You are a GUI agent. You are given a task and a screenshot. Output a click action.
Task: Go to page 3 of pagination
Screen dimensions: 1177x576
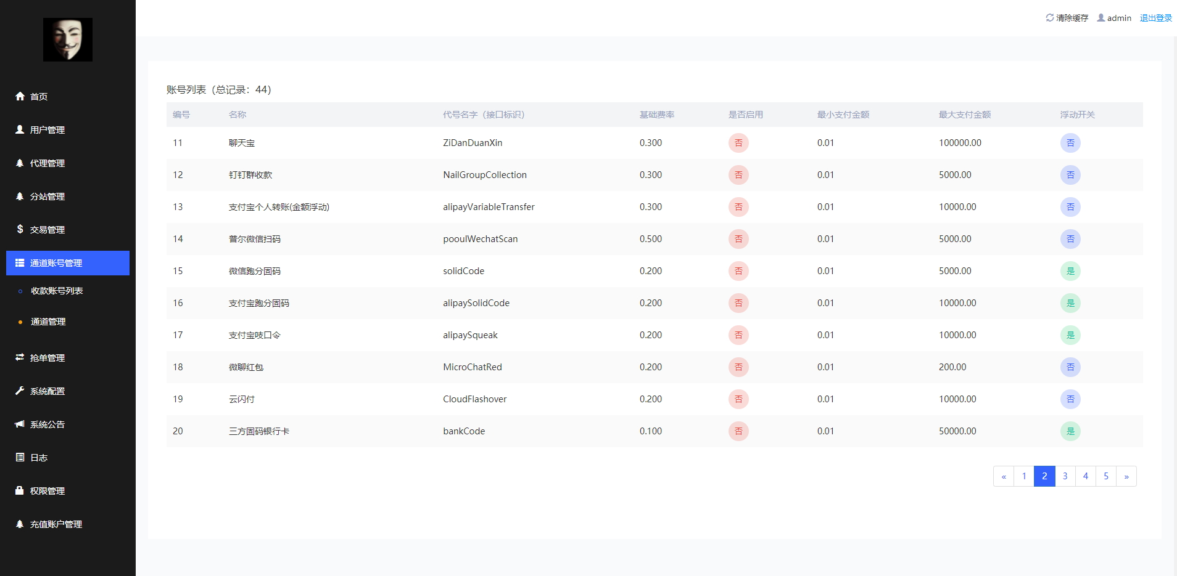1065,476
